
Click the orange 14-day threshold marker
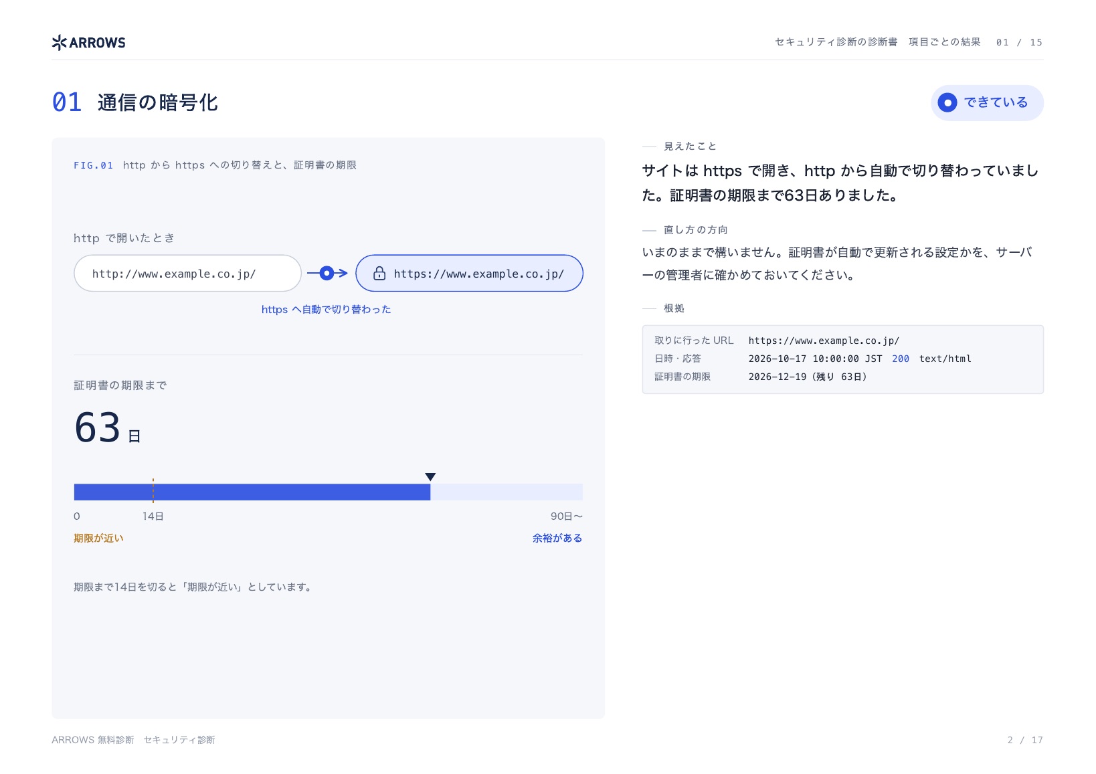click(153, 490)
